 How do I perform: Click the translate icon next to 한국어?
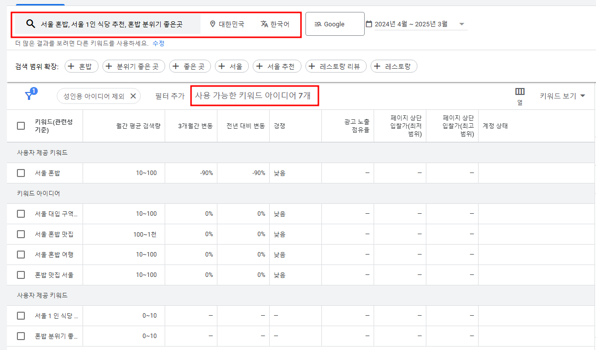coord(264,24)
